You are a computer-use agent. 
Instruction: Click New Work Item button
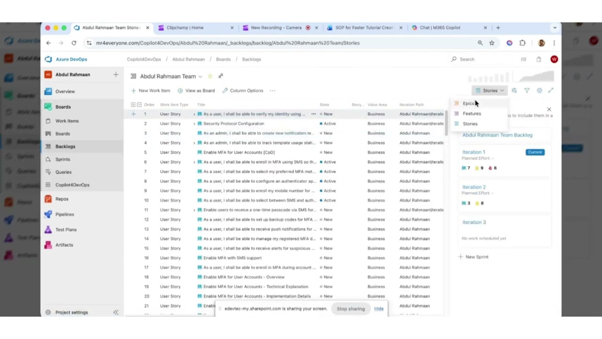[x=150, y=90]
